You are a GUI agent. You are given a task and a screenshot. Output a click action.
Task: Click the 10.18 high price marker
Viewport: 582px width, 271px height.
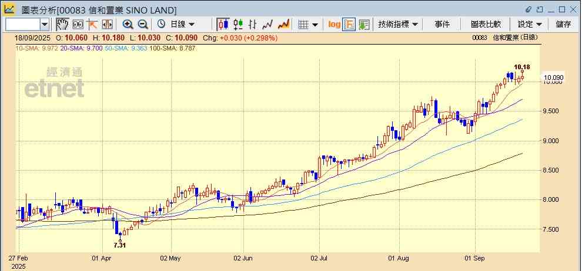point(522,67)
